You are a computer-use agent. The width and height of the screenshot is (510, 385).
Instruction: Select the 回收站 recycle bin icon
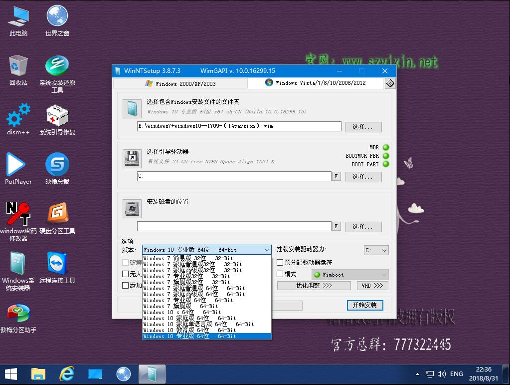[18, 70]
